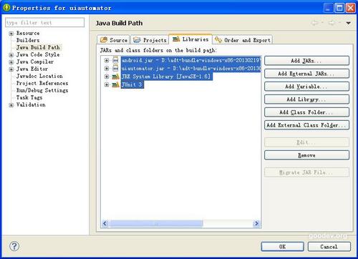The height and width of the screenshot is (259, 358).
Task: Click the Add Class Folder button
Action: (306, 112)
